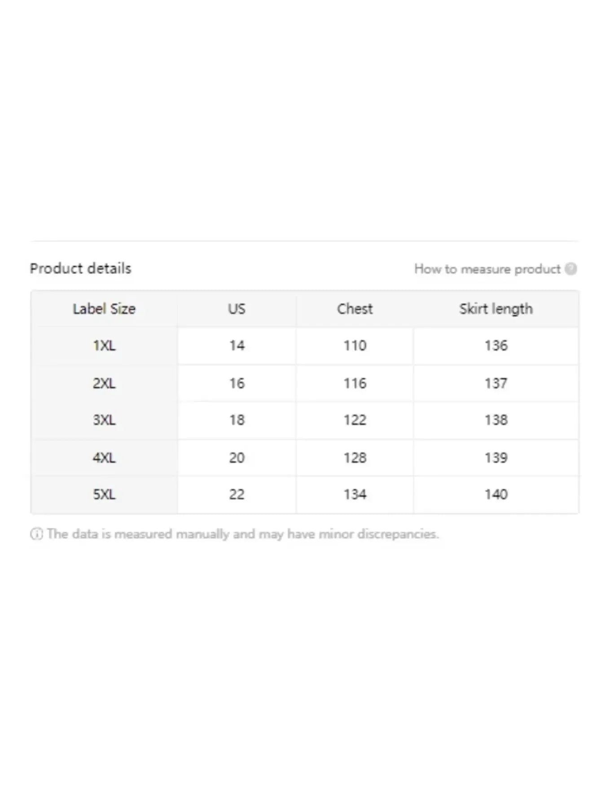Viewport: 606px width, 808px height.
Task: Click the US size 14 cell
Action: [237, 346]
